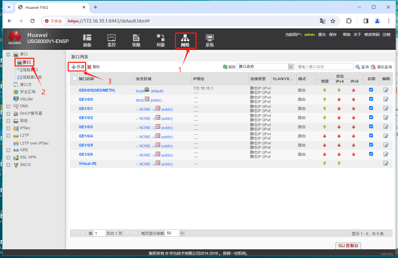Click edit icon for GE1/0/3 row
Image resolution: width=398 pixels, height=258 pixels.
(x=386, y=126)
